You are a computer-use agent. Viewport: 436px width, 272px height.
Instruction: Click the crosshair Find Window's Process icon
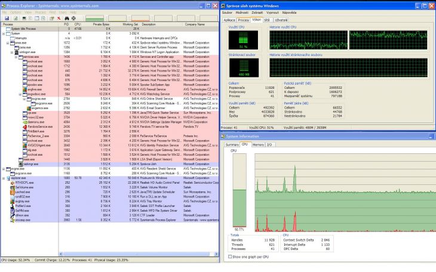click(x=73, y=18)
